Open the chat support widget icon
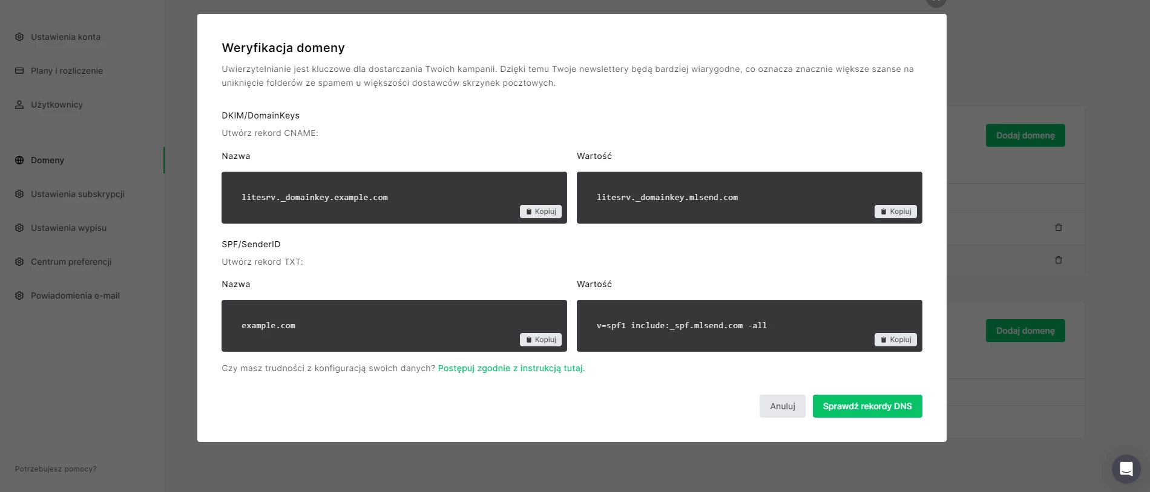Screen dimensions: 1150x492 point(1126,468)
